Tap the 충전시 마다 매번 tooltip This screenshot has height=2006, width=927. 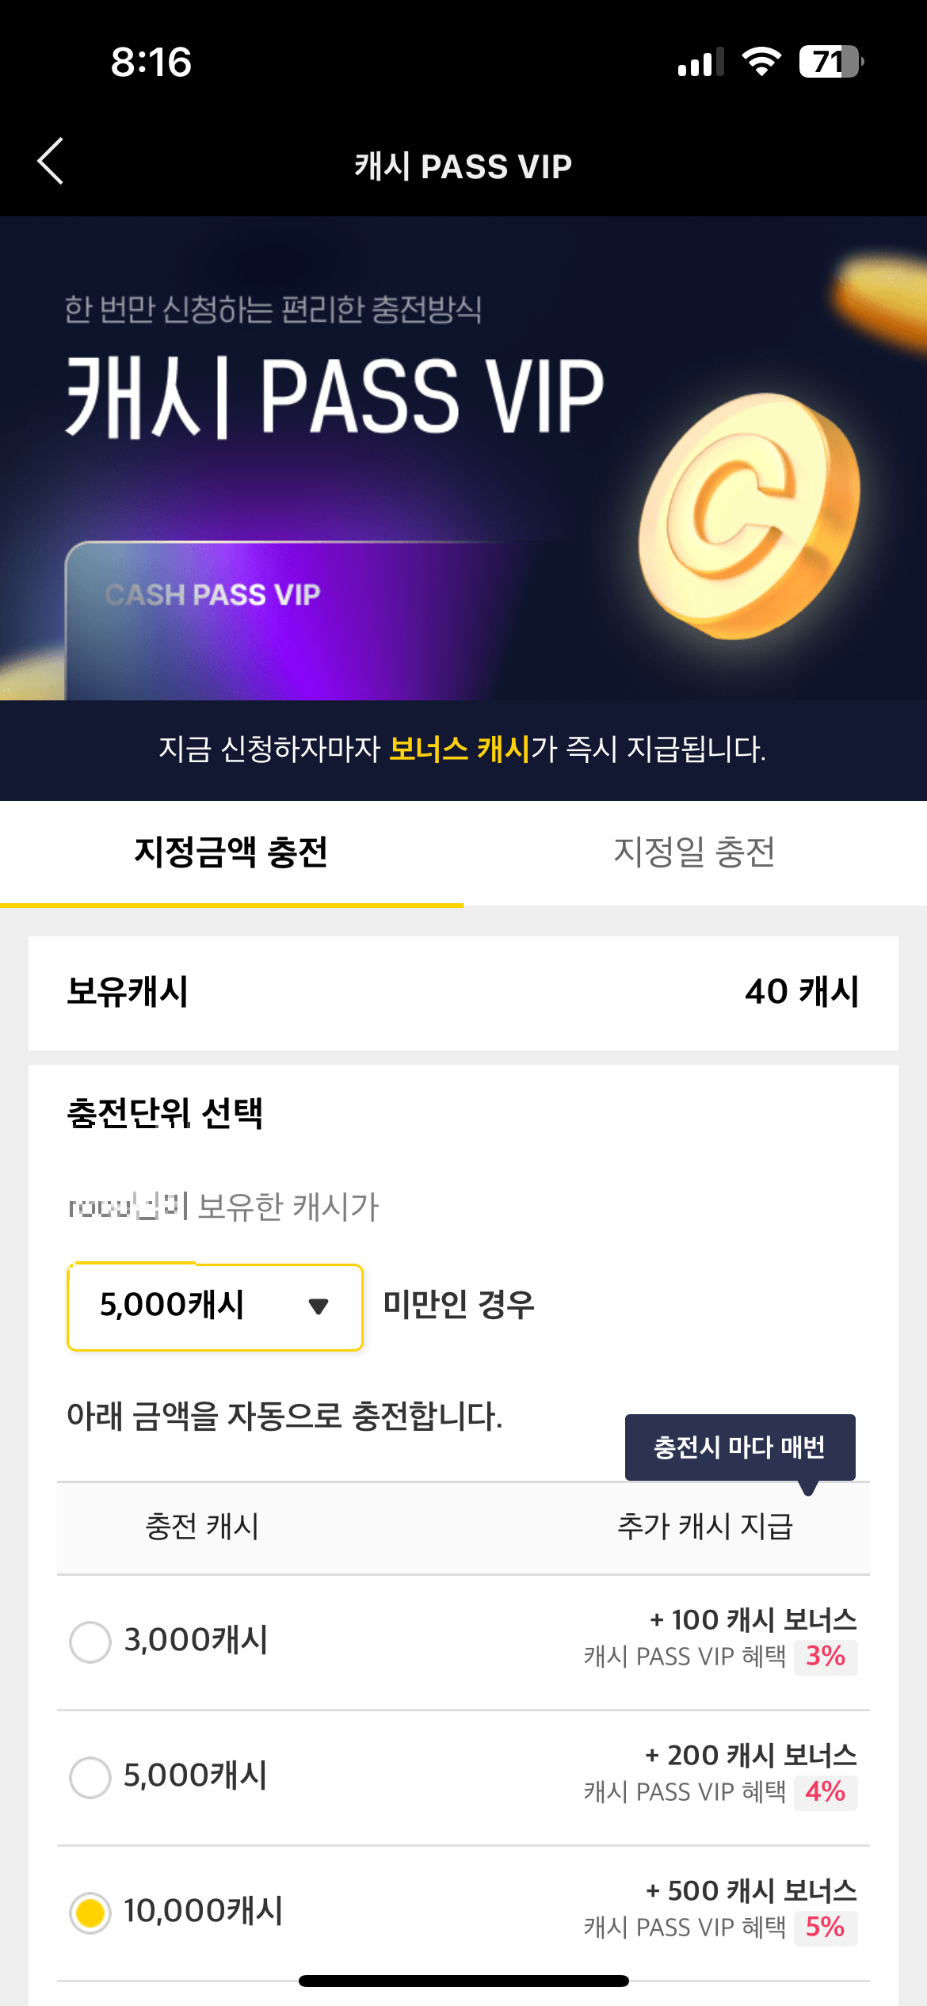740,1447
